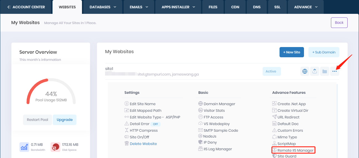
Task: Go to the SSL tab
Action: [277, 7]
